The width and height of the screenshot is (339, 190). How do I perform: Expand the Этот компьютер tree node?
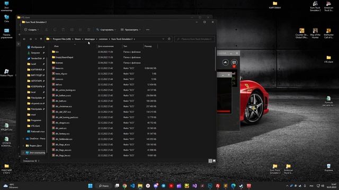tap(23, 153)
